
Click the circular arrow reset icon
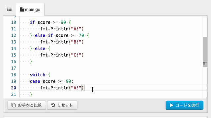[x=53, y=105]
